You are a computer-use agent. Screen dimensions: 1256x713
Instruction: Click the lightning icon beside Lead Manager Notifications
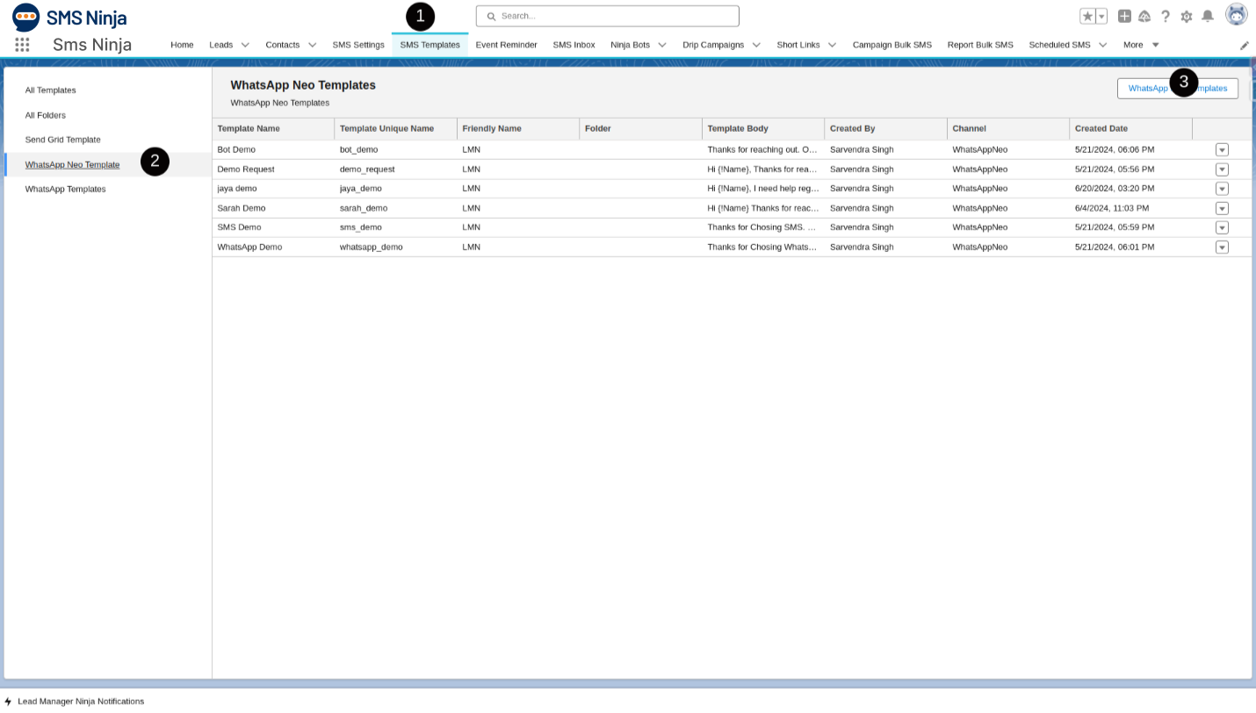[8, 702]
